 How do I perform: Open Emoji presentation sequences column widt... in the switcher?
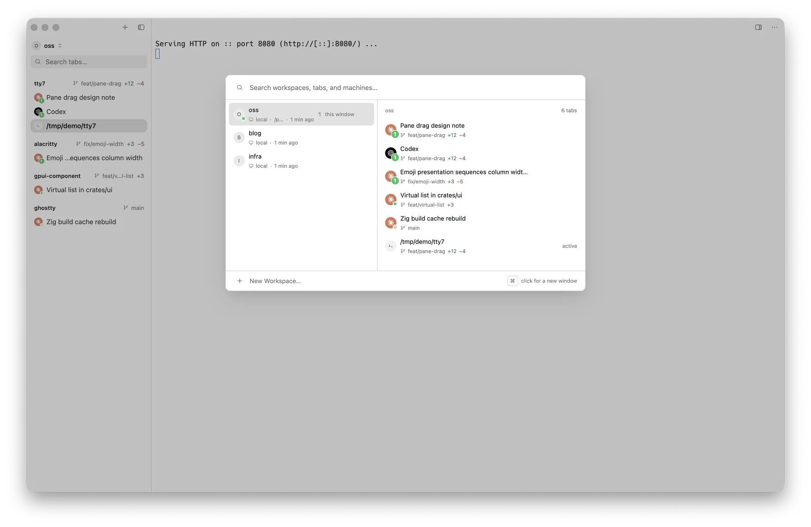pos(481,176)
